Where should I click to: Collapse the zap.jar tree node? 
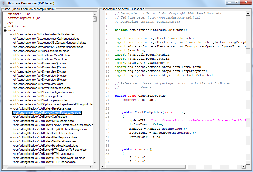[5, 30]
